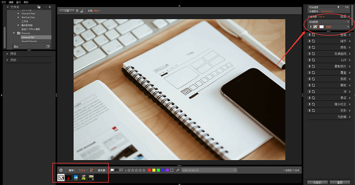Click the gear settings icon in the filmstrip bar
The width and height of the screenshot is (355, 185).
pyautogui.click(x=61, y=170)
